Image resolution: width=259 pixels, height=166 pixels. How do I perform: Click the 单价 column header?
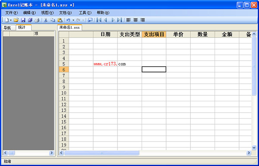(178, 34)
